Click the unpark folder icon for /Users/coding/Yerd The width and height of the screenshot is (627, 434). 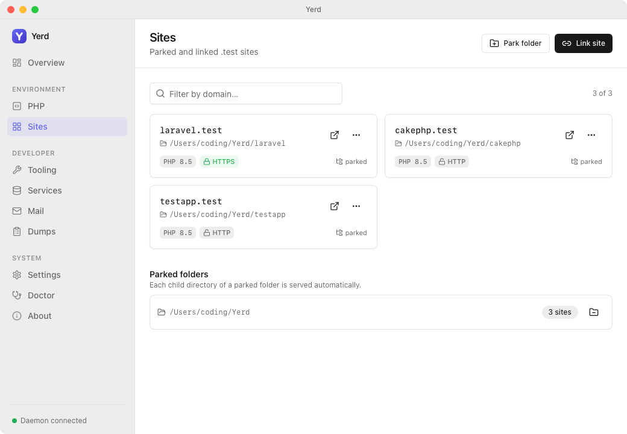click(594, 312)
